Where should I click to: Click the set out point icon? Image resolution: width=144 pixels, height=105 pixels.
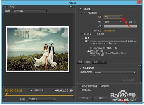pos(32,91)
